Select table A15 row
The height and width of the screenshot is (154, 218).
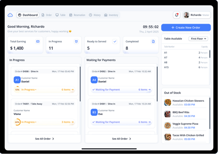tap(186, 67)
